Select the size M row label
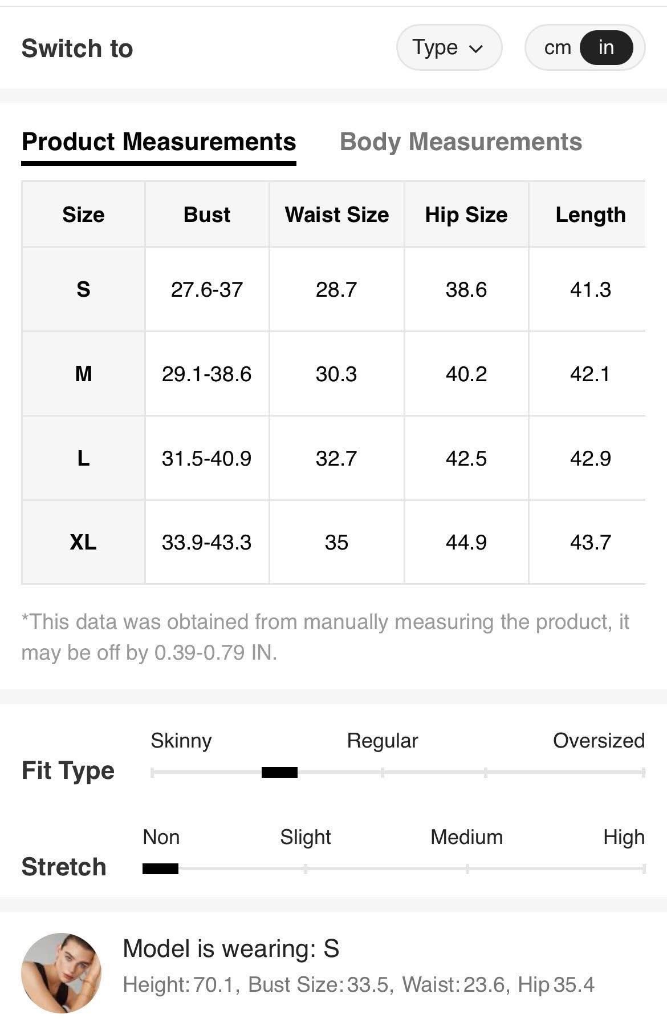 [x=83, y=374]
